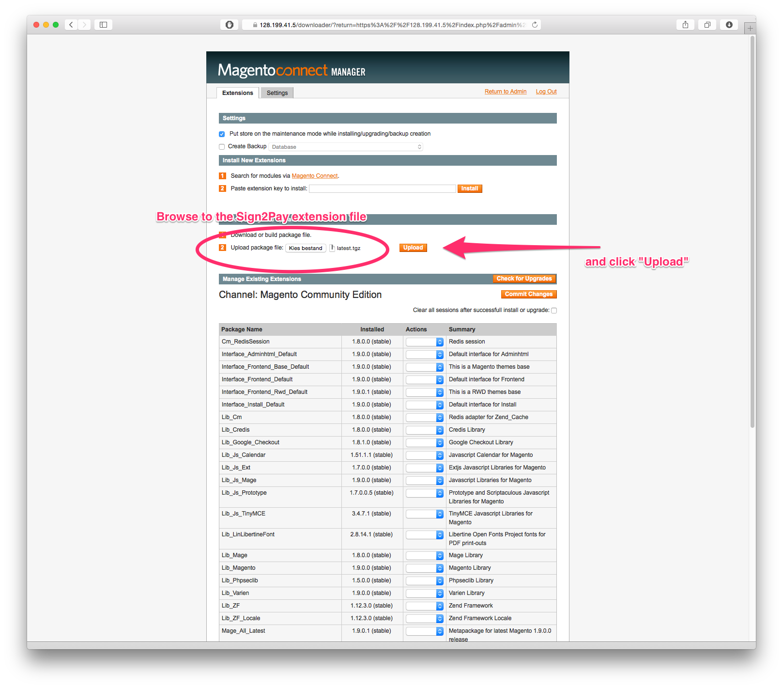Switch to the Extensions tab

click(237, 93)
